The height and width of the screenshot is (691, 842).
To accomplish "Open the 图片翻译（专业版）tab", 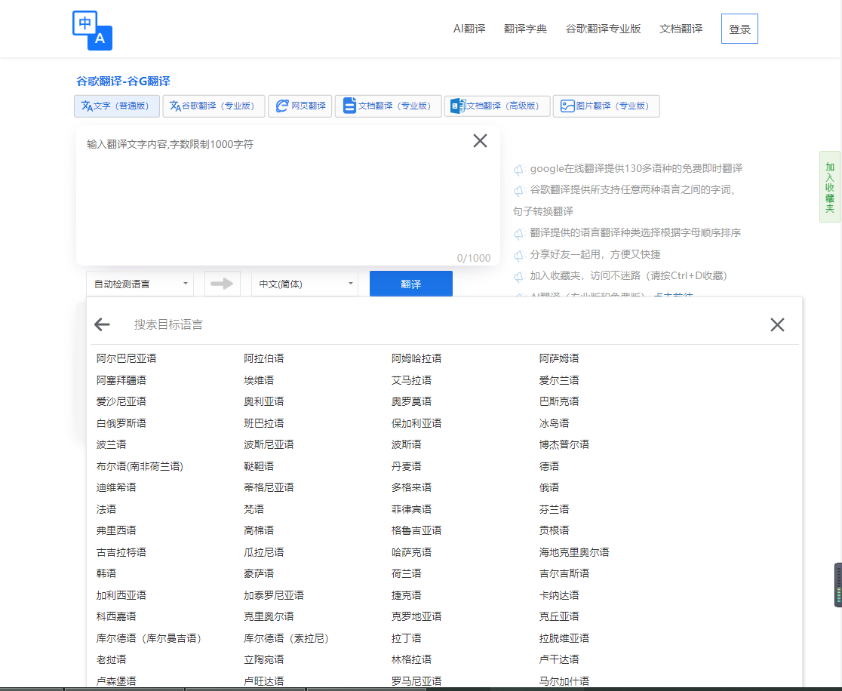I will [607, 106].
